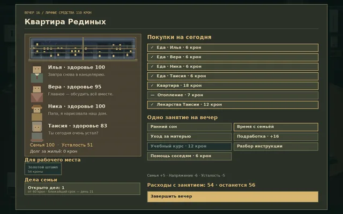Open the Открыто дел: 1 family cases
The height and width of the screenshot is (214, 343).
point(82,189)
